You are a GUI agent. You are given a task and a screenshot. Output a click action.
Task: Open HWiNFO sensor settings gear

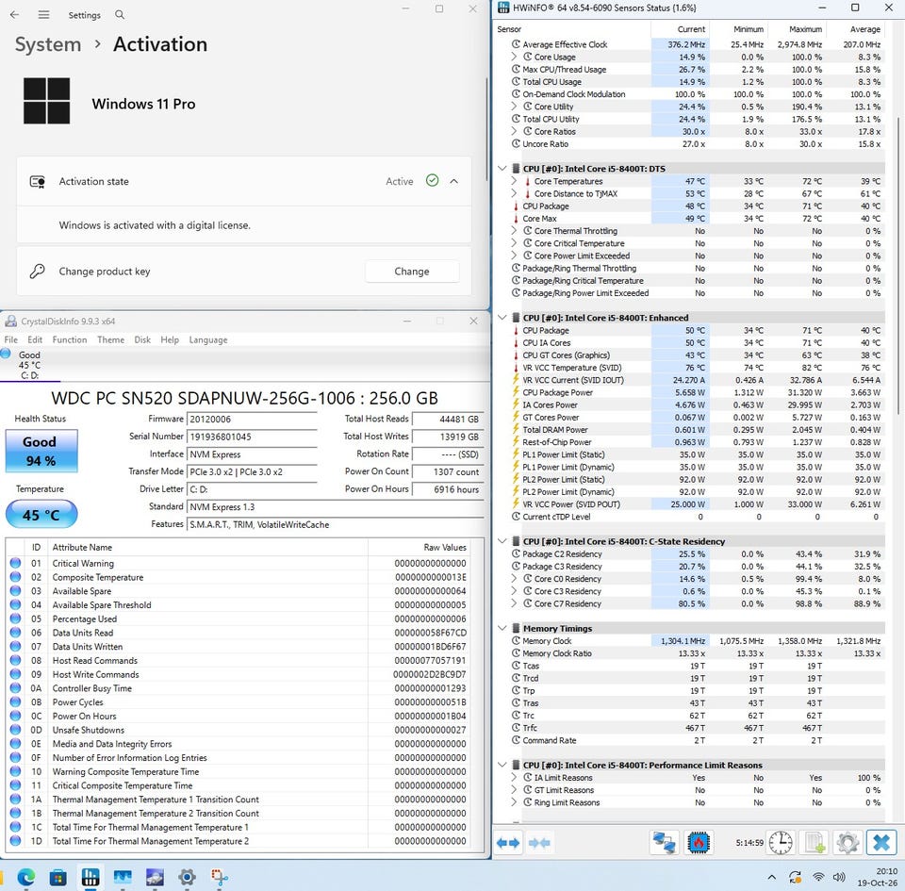pos(847,843)
